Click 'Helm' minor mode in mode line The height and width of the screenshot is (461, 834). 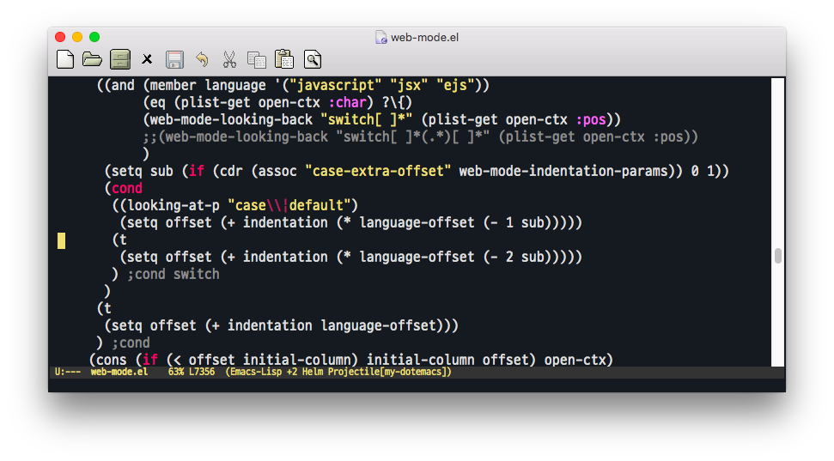pyautogui.click(x=313, y=372)
